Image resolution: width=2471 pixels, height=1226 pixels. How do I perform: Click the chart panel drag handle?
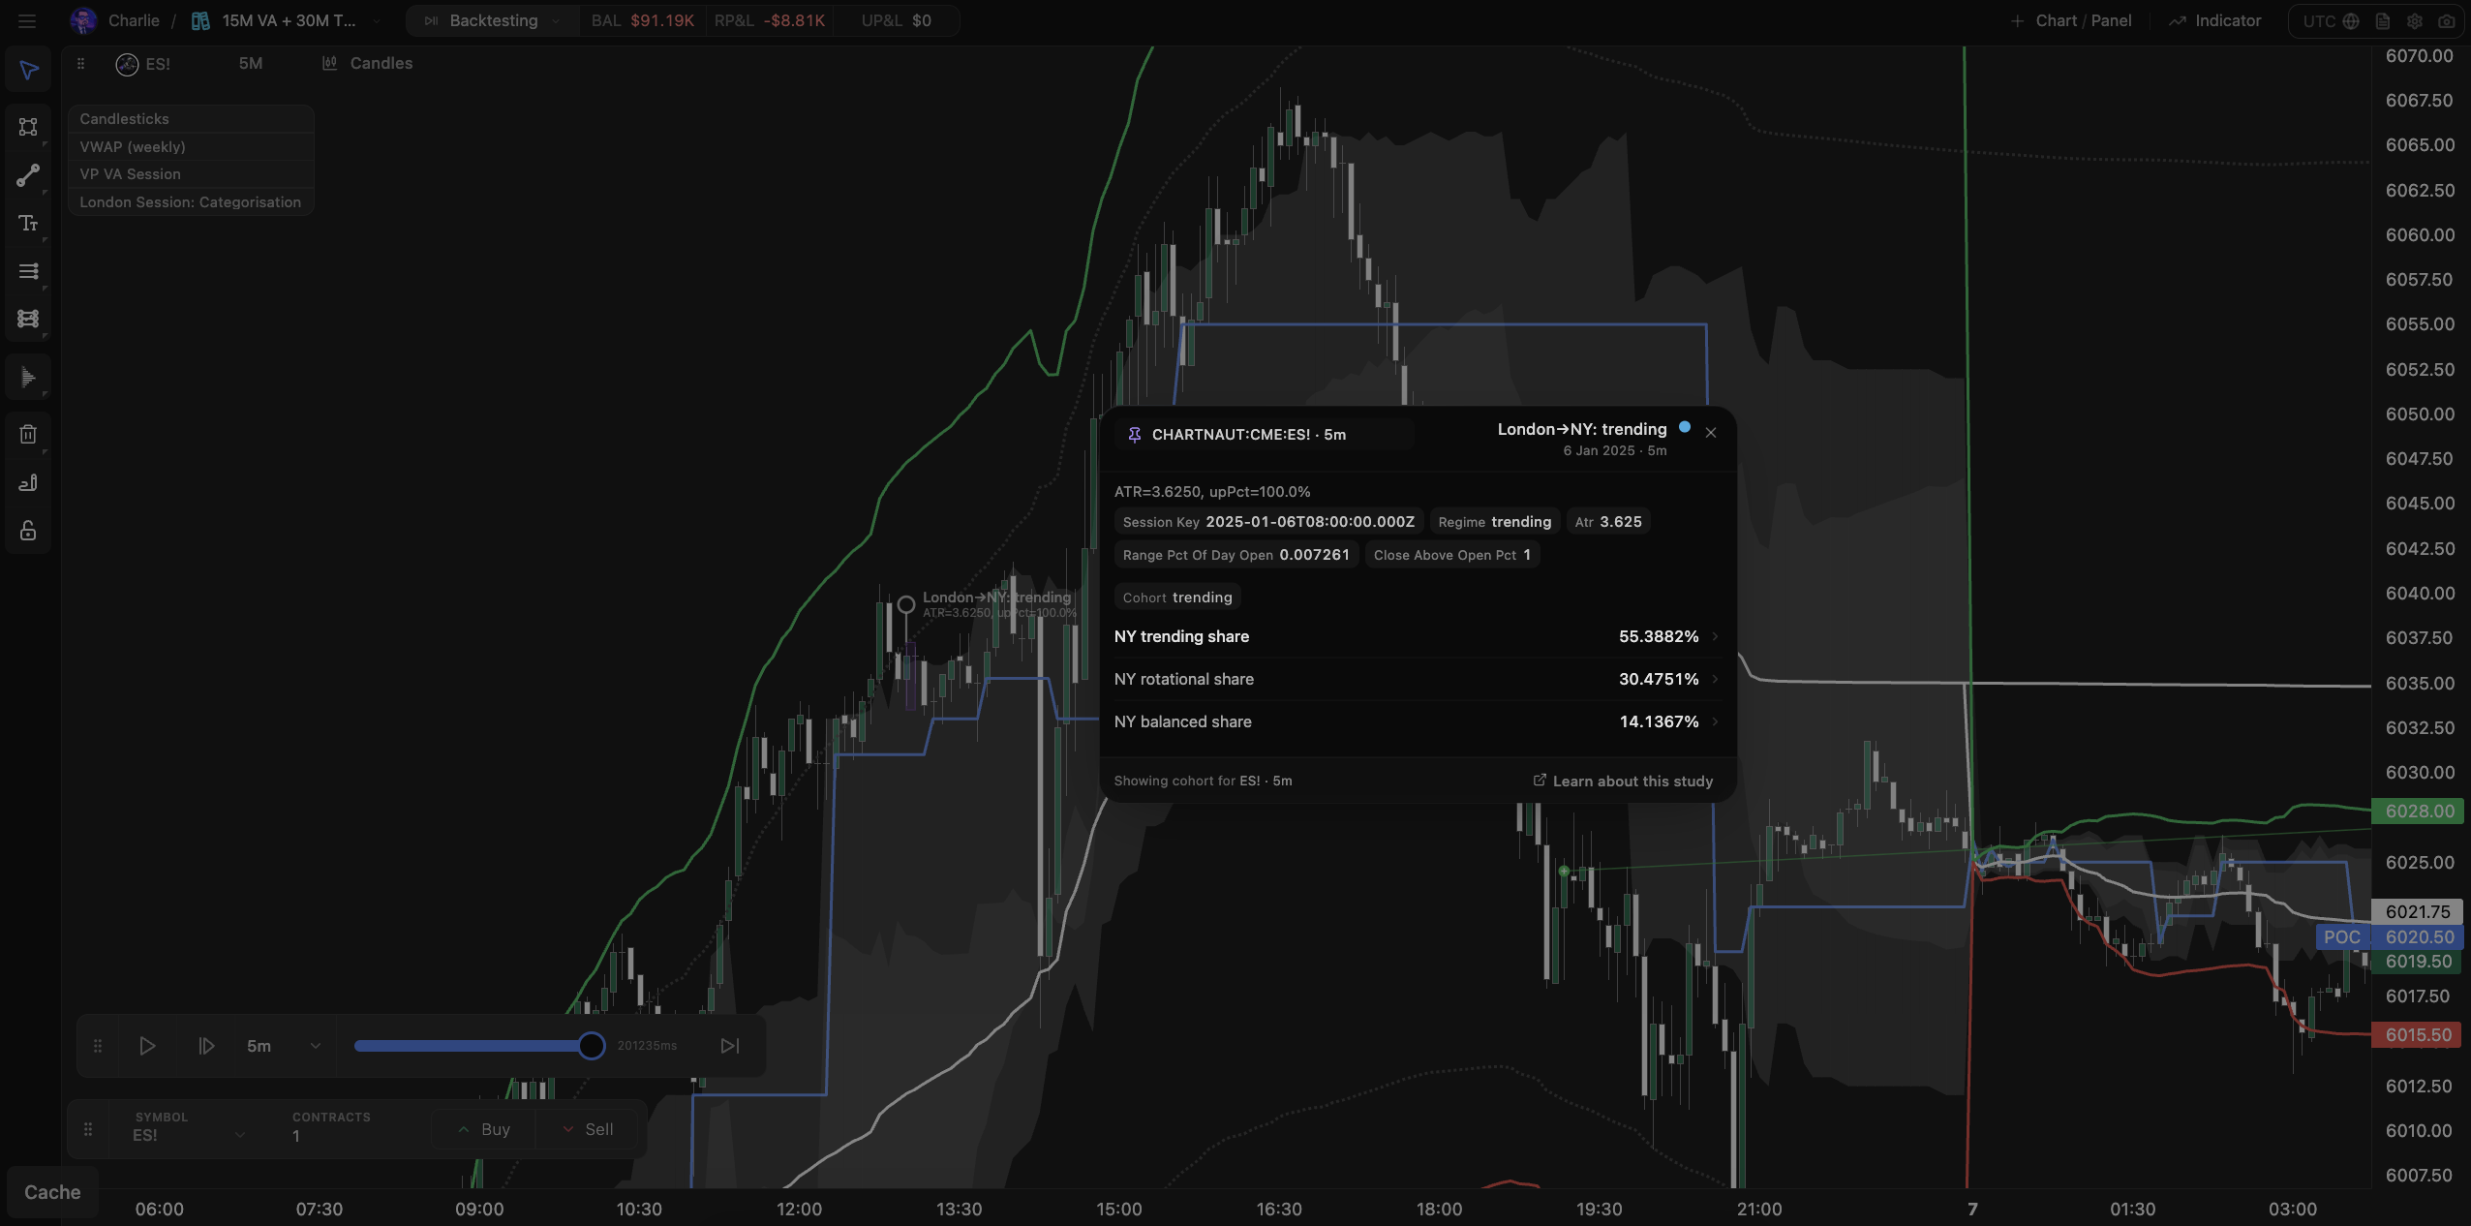point(81,63)
